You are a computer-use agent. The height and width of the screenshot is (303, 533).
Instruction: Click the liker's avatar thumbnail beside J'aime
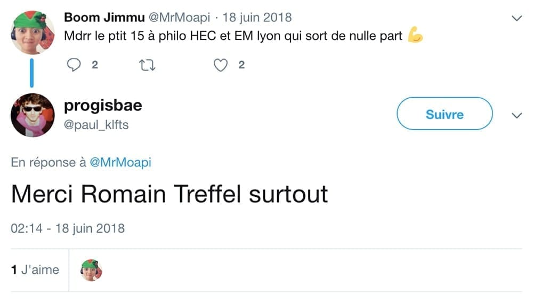(x=91, y=270)
